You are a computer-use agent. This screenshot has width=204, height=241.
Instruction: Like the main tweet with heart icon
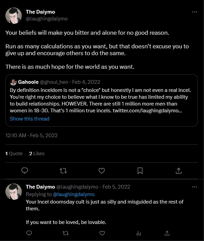pyautogui.click(x=101, y=170)
